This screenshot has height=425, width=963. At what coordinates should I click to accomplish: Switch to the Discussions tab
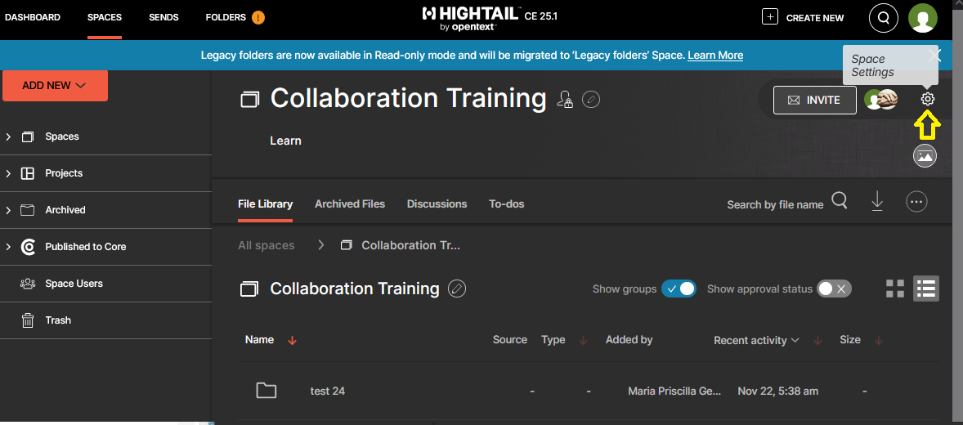point(437,204)
